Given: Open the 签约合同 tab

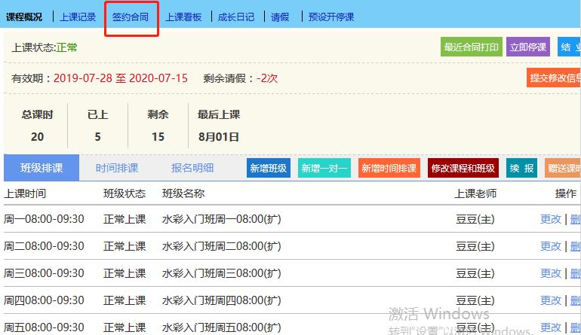Looking at the screenshot, I should click(131, 17).
